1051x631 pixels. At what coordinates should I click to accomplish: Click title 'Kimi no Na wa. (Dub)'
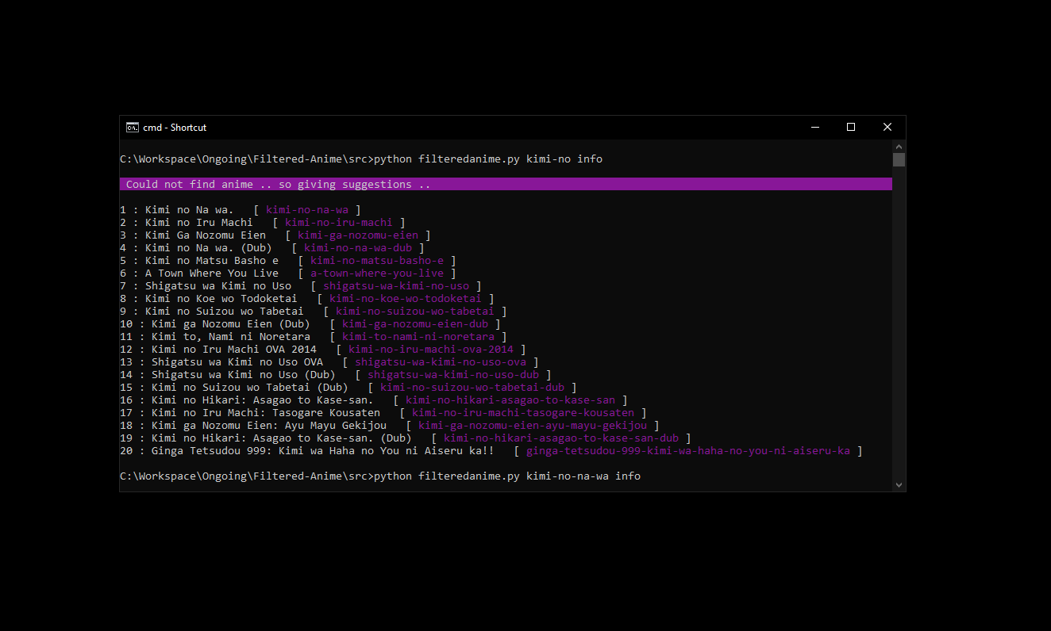208,248
